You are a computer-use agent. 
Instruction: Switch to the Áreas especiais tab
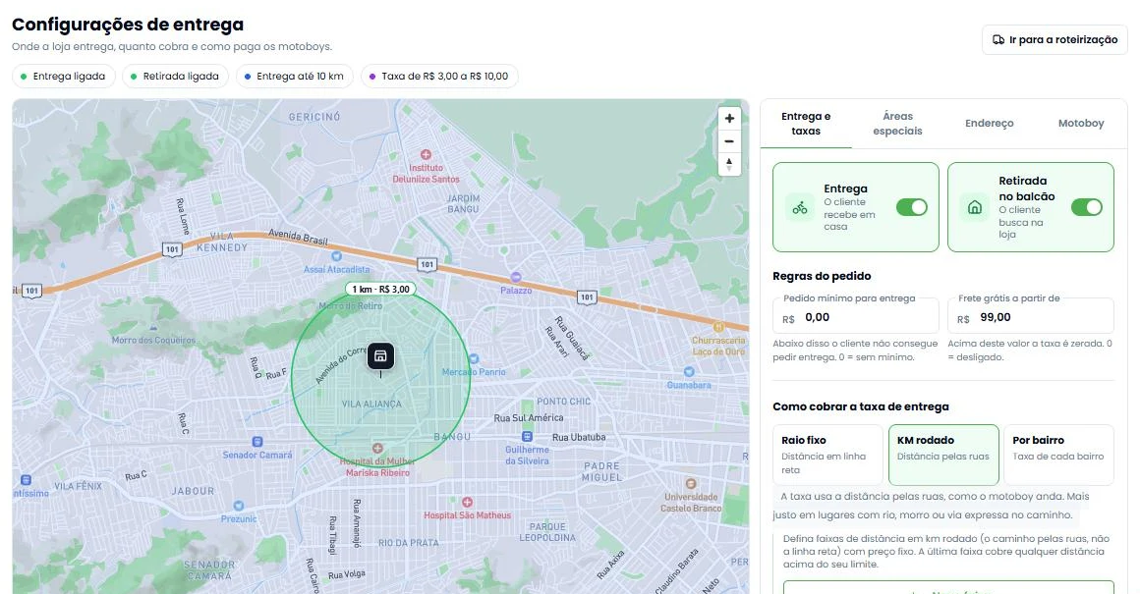pos(897,124)
